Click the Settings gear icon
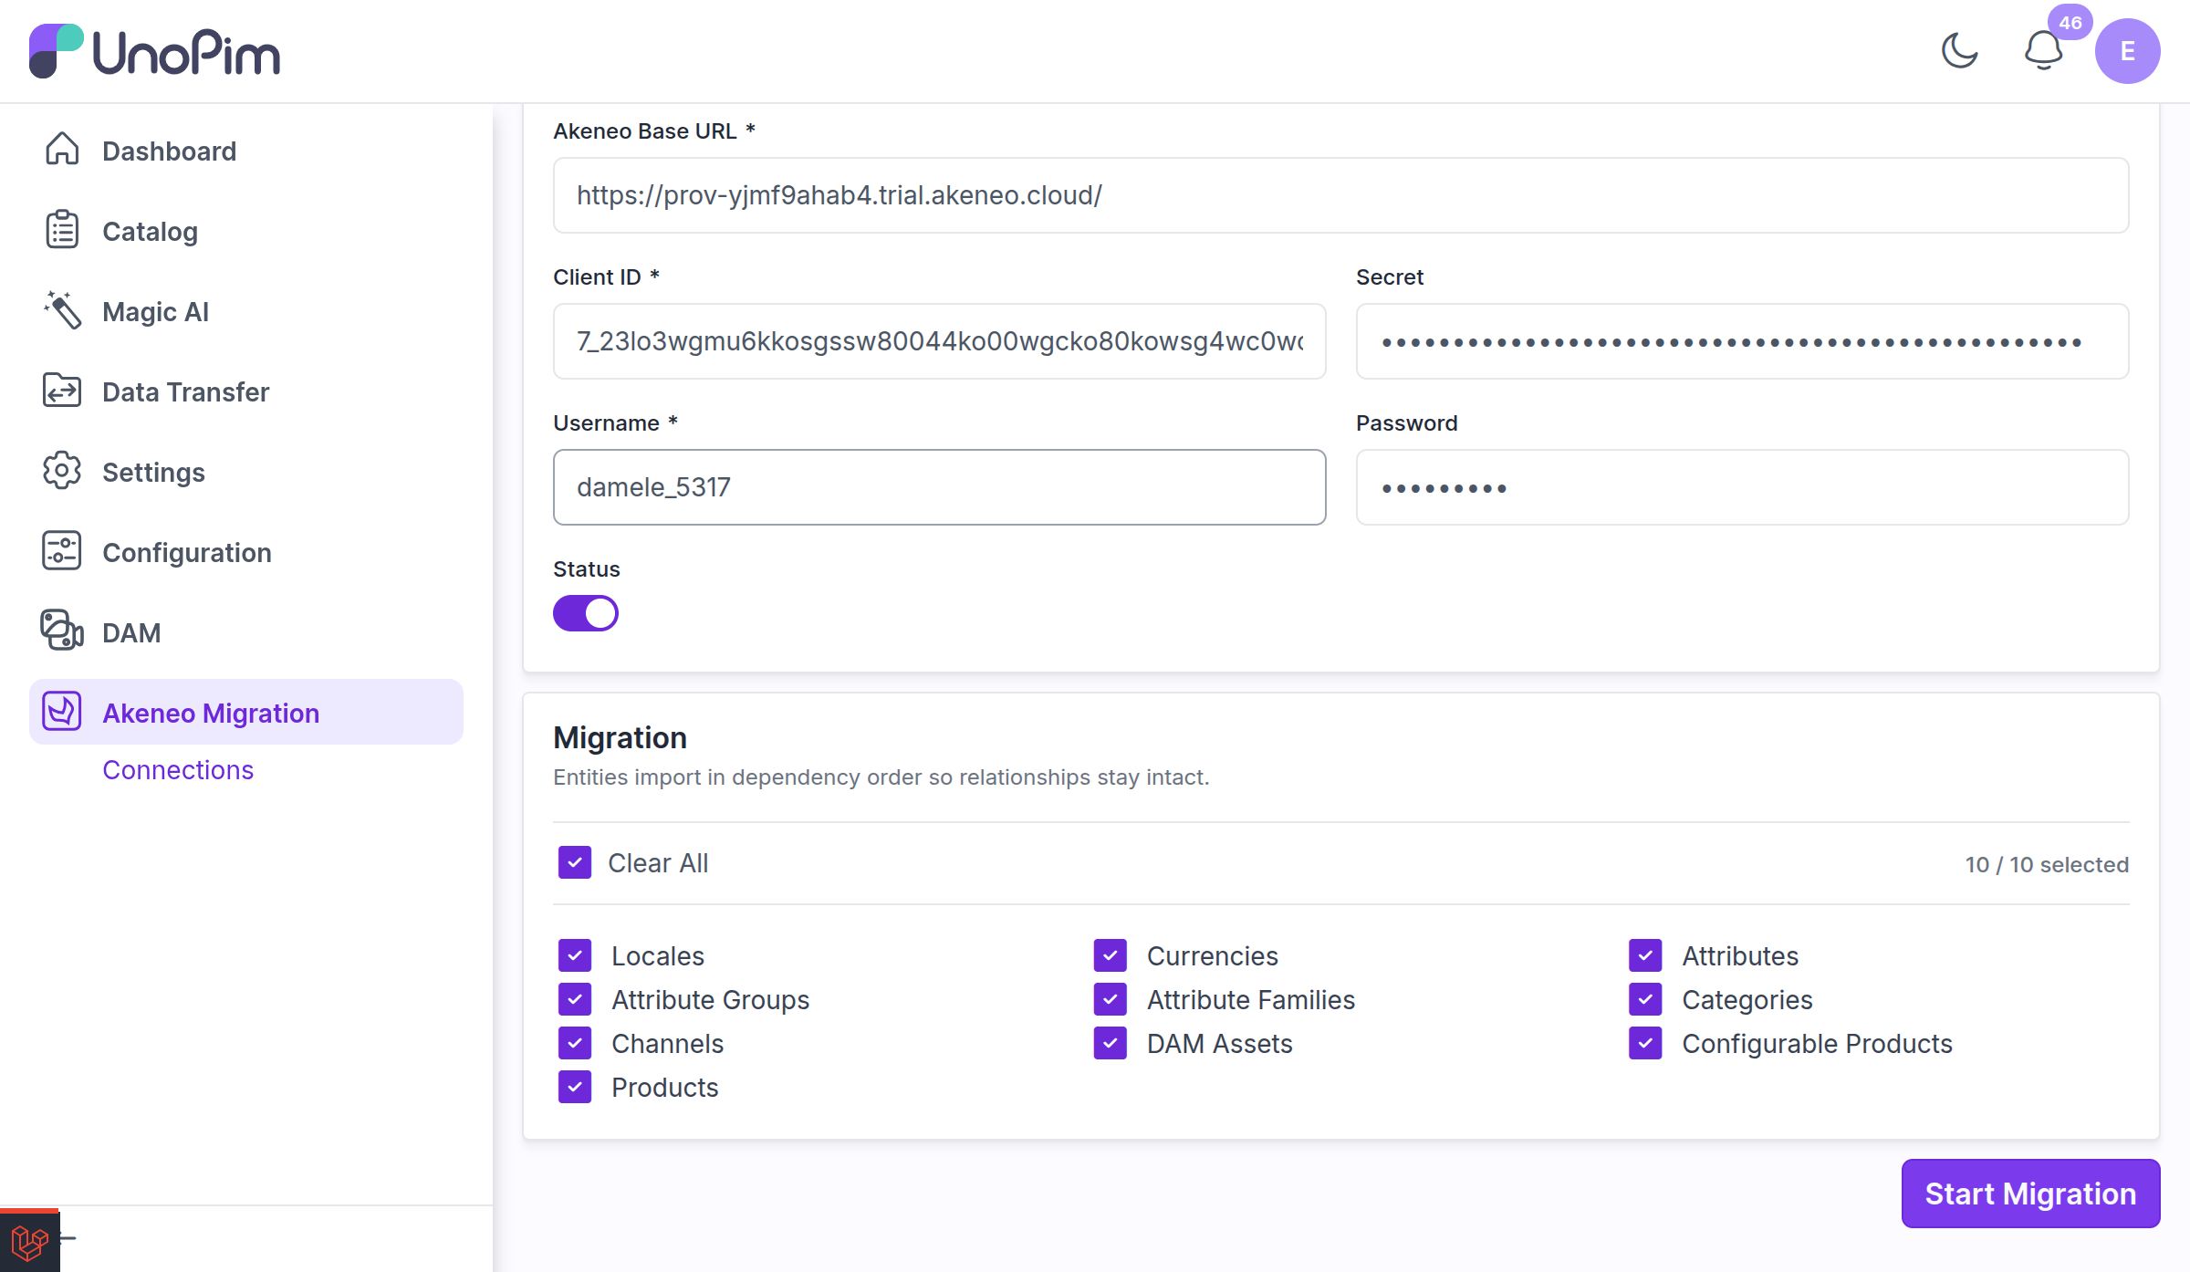 (62, 472)
